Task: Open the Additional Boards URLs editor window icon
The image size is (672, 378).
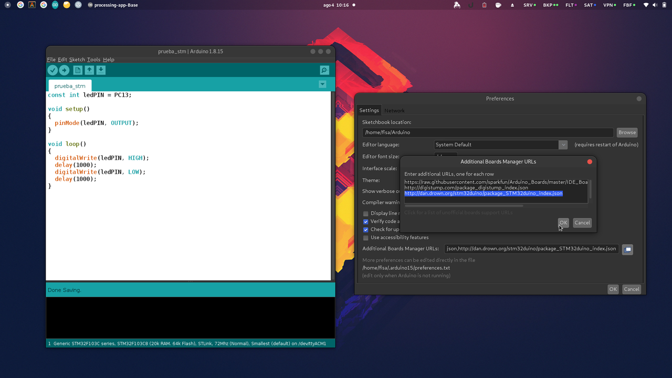Action: click(627, 249)
